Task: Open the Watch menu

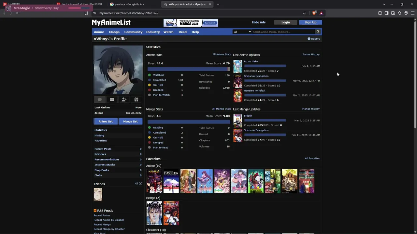Action: (168, 32)
